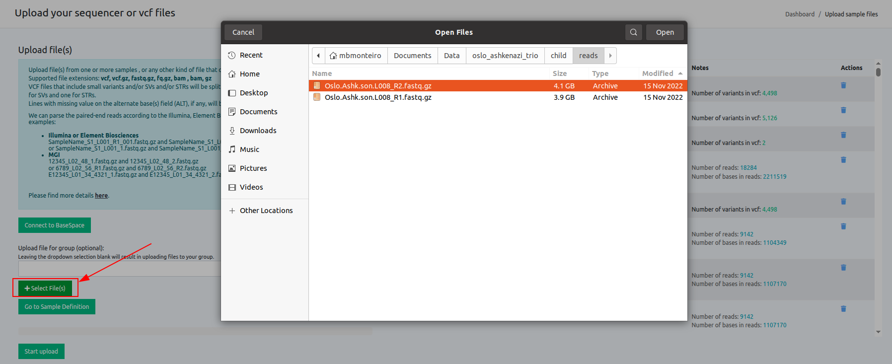Viewport: 892px width, 364px height.
Task: Open the Music folder in sidebar
Action: click(249, 149)
